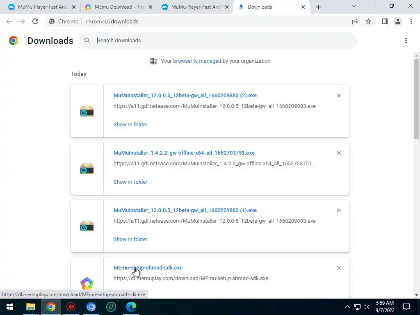Share this page icon in address bar
The width and height of the screenshot is (420, 315).
point(355,21)
